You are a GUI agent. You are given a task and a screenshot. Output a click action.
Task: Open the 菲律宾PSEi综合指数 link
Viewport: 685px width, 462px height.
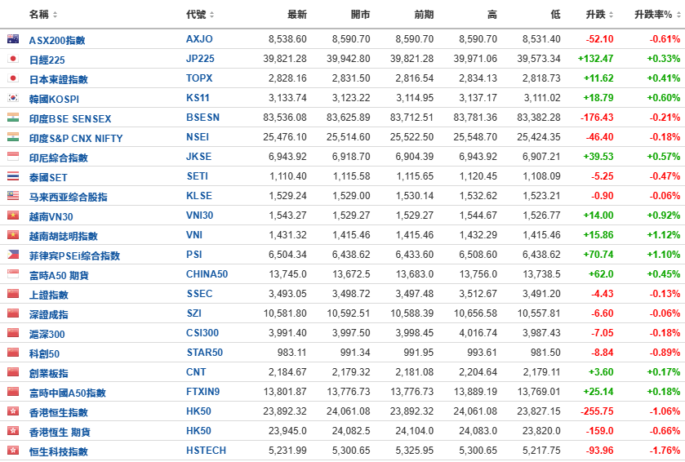coord(74,255)
